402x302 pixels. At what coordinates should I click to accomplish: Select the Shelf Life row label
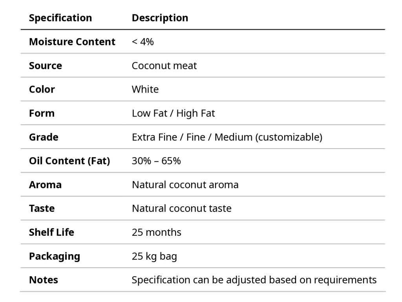(51, 232)
